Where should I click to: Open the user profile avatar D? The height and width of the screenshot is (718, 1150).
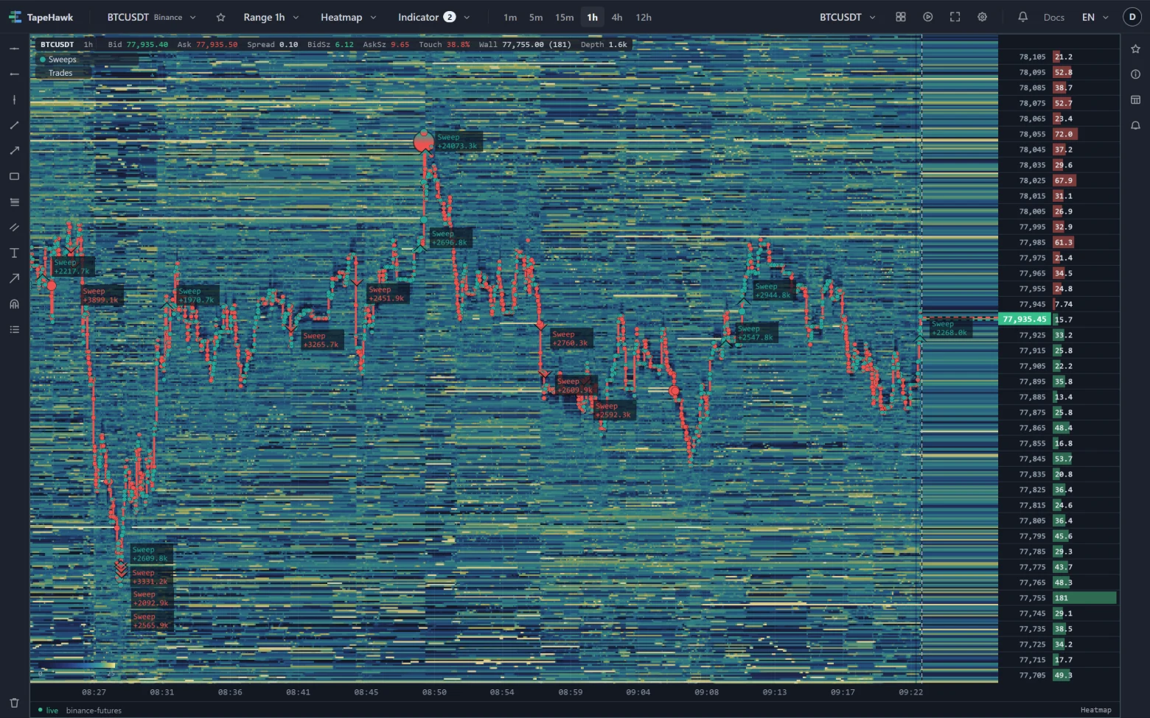coord(1132,17)
